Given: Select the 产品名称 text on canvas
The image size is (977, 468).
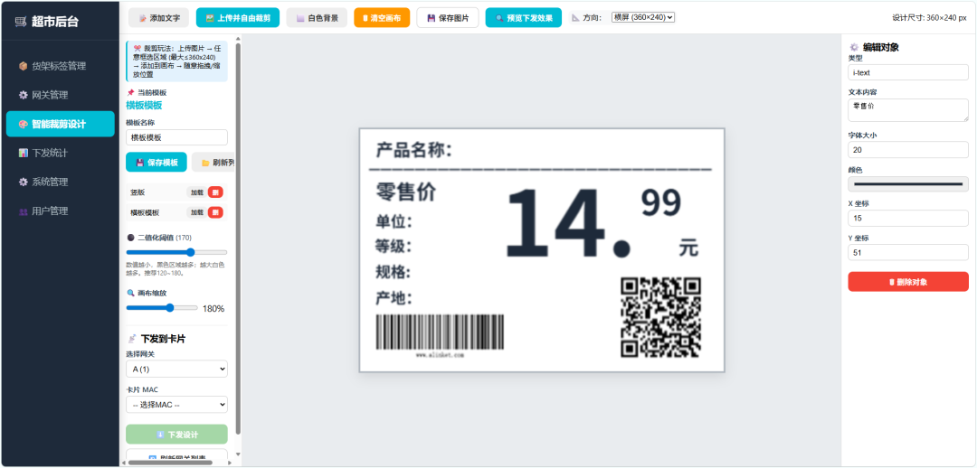Looking at the screenshot, I should tap(413, 150).
